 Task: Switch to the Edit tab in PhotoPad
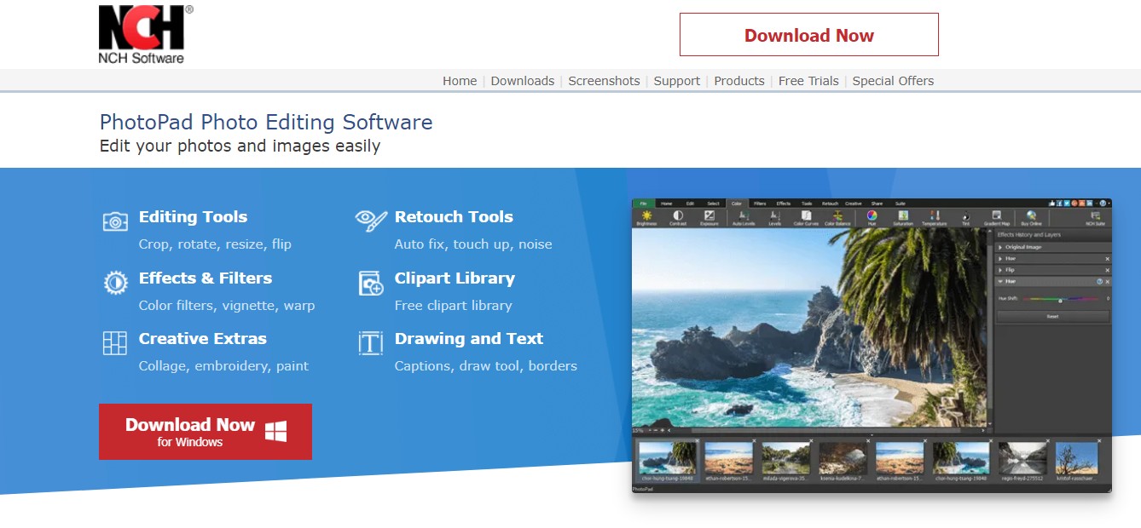690,204
